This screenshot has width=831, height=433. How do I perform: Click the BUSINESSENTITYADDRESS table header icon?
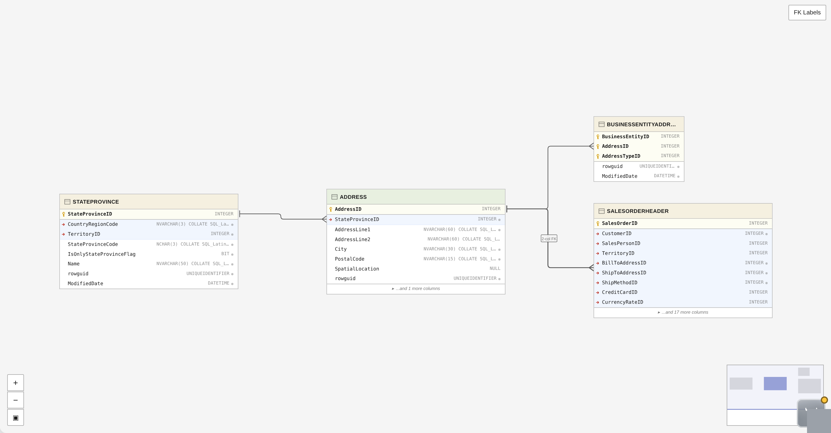(601, 124)
